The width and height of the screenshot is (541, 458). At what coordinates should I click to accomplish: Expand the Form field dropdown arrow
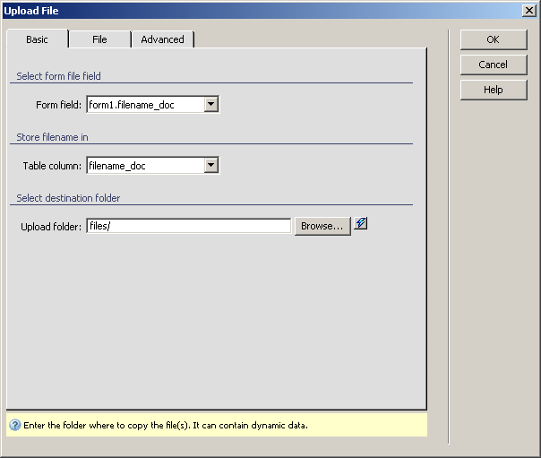click(210, 105)
